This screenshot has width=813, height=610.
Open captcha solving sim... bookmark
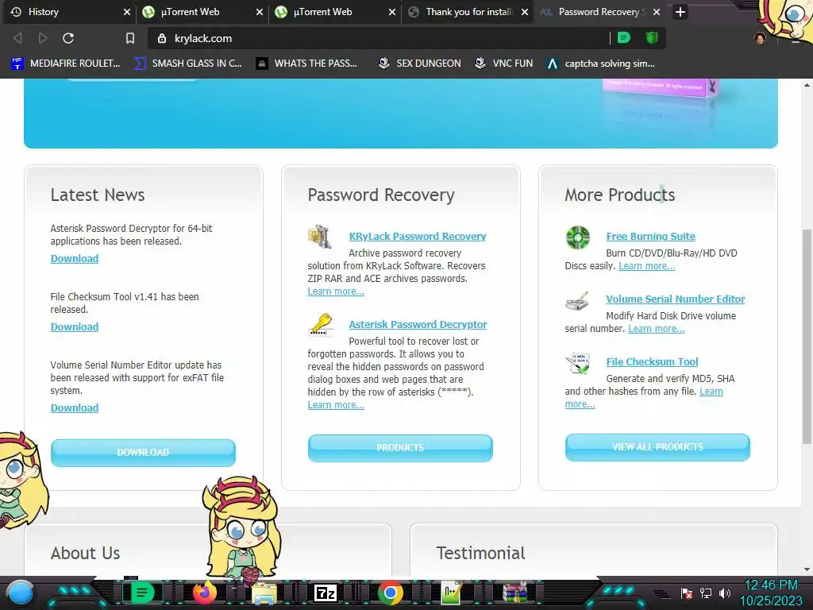601,64
